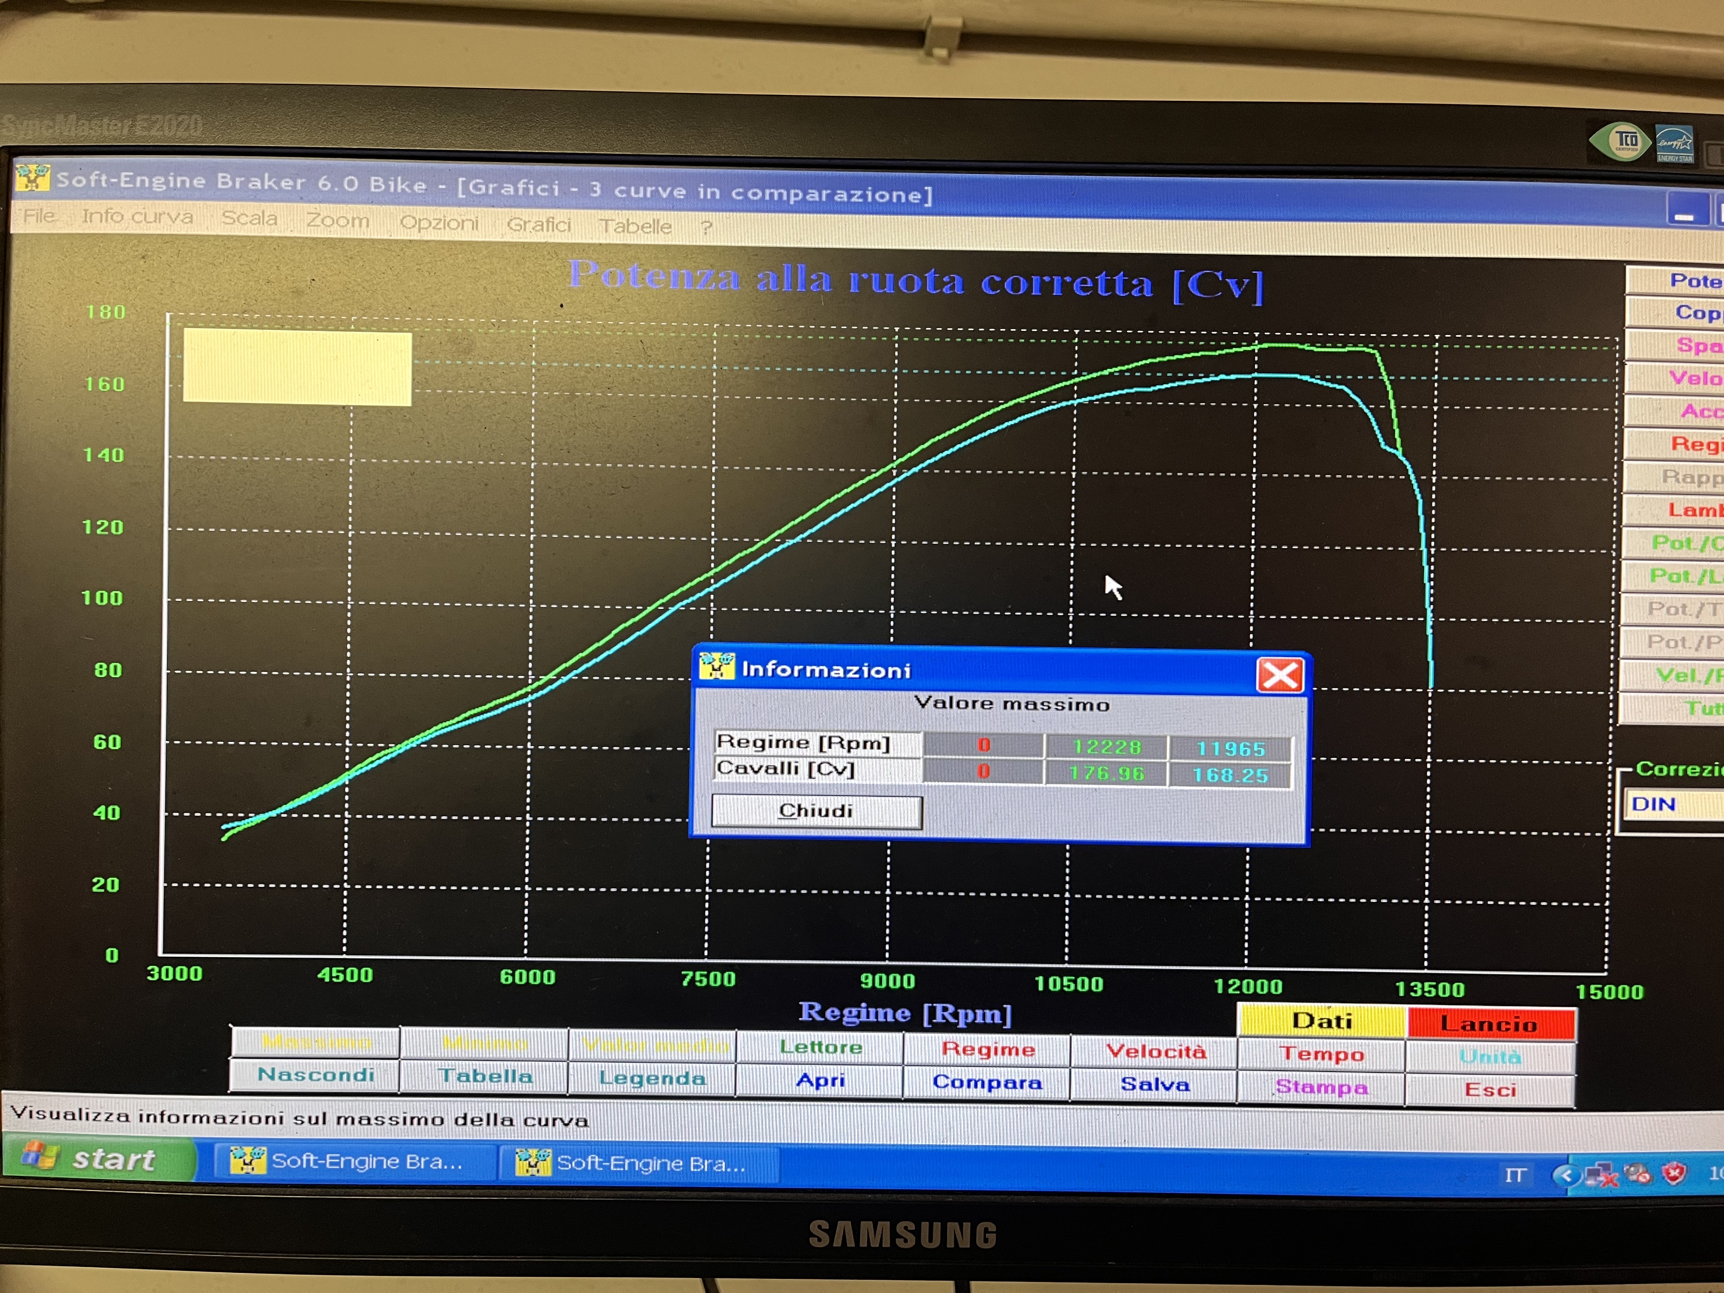Screen dimensions: 1724x1293
Task: Click the pale yellow legend box
Action: click(297, 367)
